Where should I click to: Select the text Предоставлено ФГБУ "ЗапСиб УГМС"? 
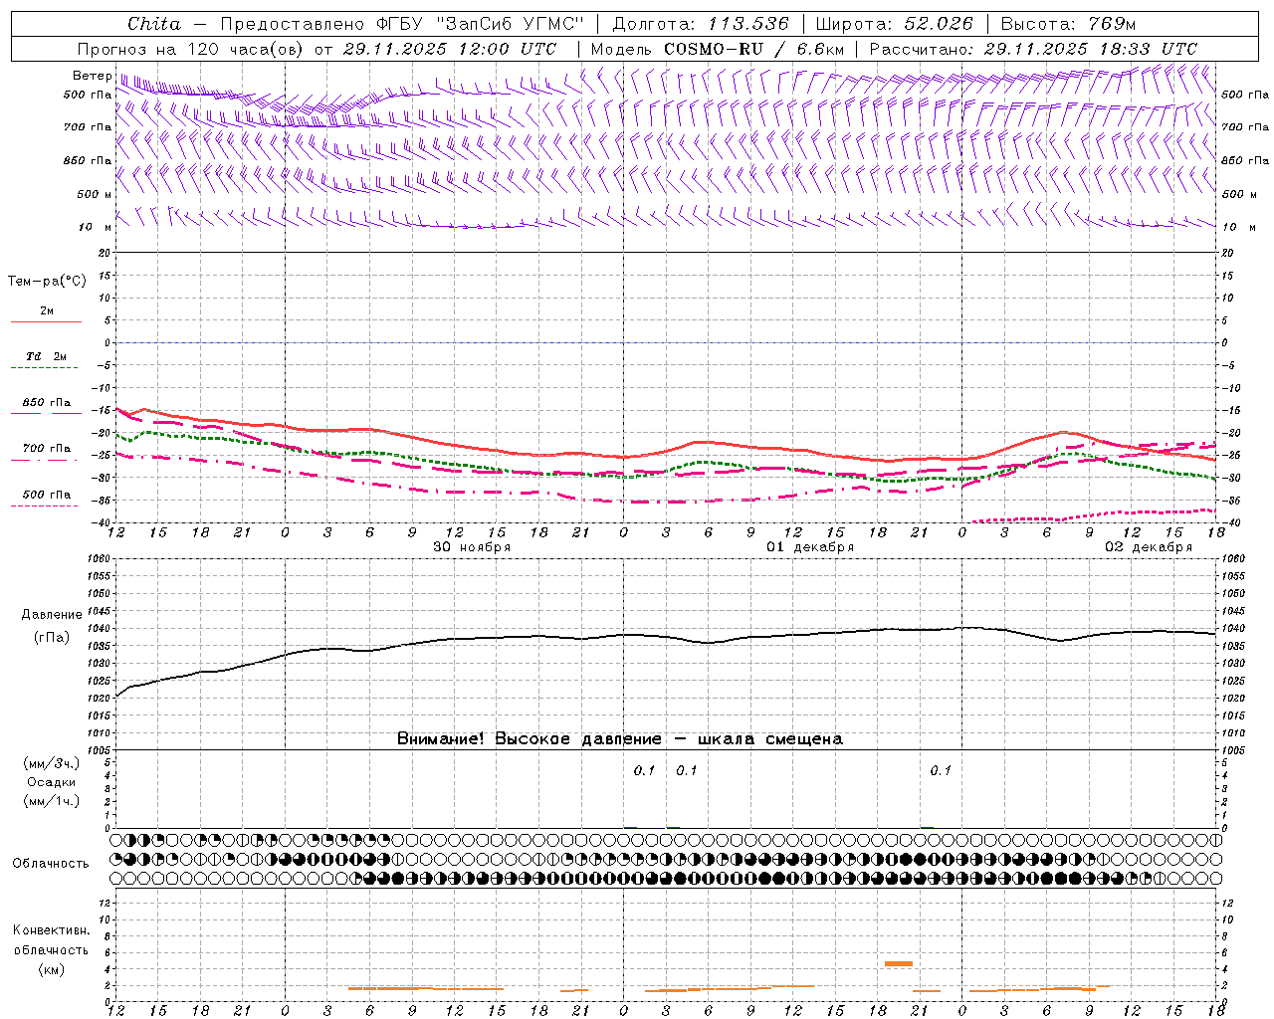coord(401,24)
